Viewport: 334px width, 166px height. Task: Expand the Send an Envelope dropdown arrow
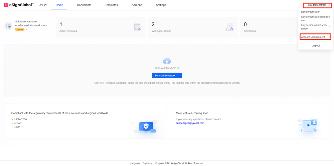180,76
